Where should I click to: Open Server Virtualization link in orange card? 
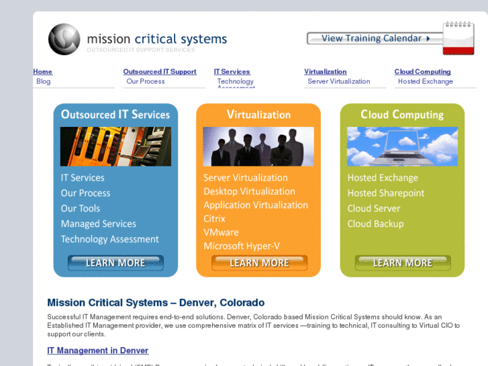tap(246, 178)
